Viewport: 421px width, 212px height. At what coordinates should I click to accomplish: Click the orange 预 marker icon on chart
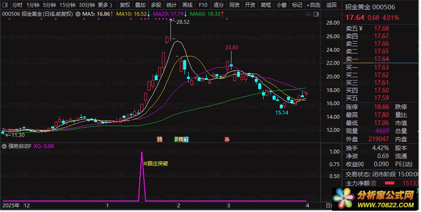[x=159, y=139]
